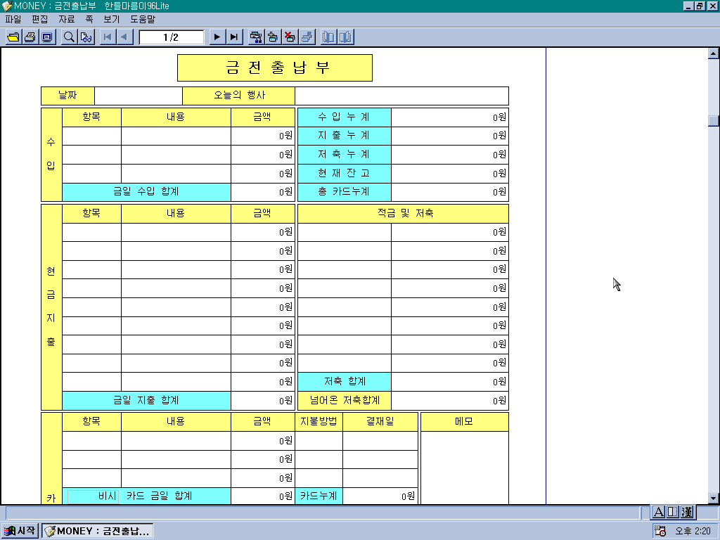Click the scrollbar up arrow
The image size is (720, 540).
point(713,53)
